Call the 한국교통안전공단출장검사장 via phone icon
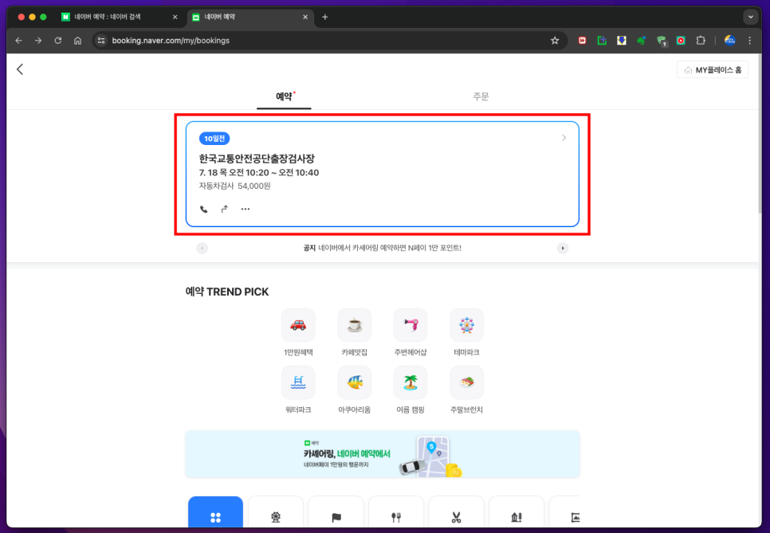Screen dimensions: 770x533 [204, 209]
